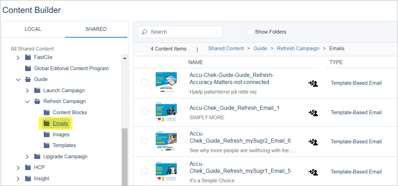Expand the Launch Campaign chevron
This screenshot has width=398, height=186.
tap(27, 90)
